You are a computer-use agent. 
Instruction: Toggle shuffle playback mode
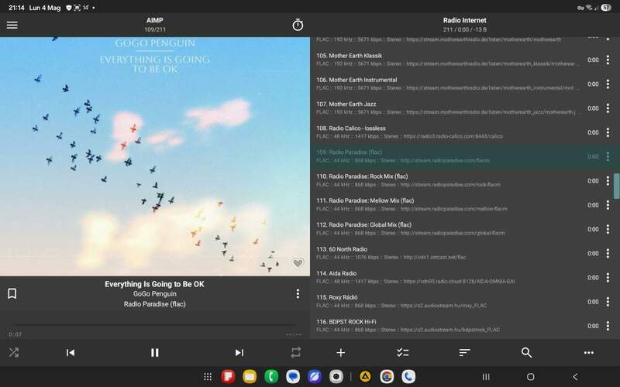[13, 352]
